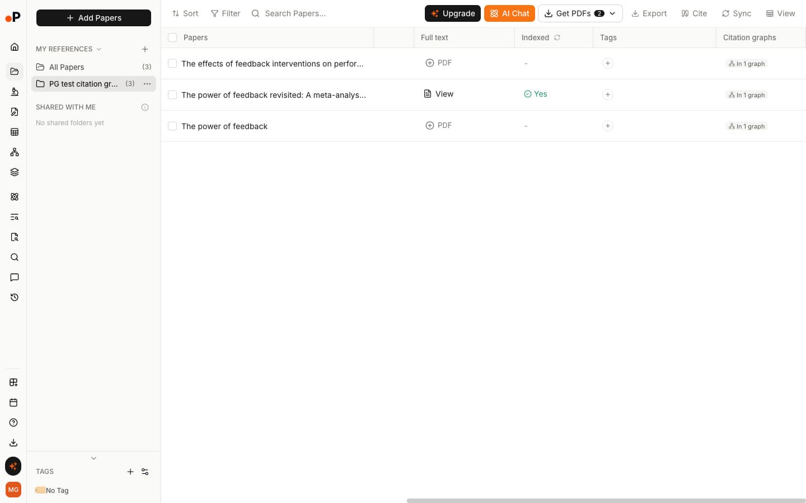Open the Sort options
Image resolution: width=806 pixels, height=503 pixels.
click(185, 13)
